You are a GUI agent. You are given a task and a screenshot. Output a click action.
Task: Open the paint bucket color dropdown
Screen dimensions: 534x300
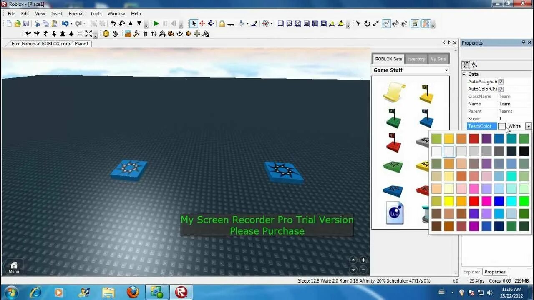[x=247, y=24]
